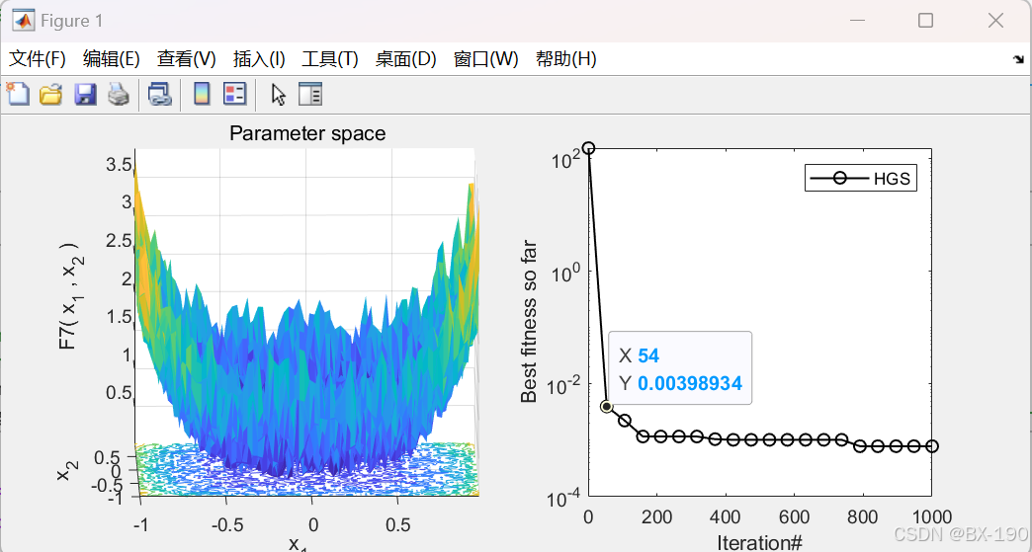Image resolution: width=1032 pixels, height=552 pixels.
Task: Maximize the Figure 1 window
Action: click(925, 21)
